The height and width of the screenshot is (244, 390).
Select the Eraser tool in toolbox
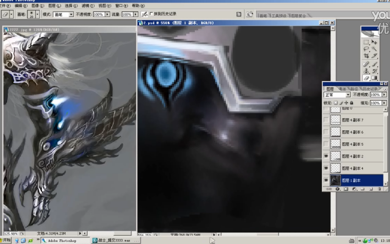366,78
